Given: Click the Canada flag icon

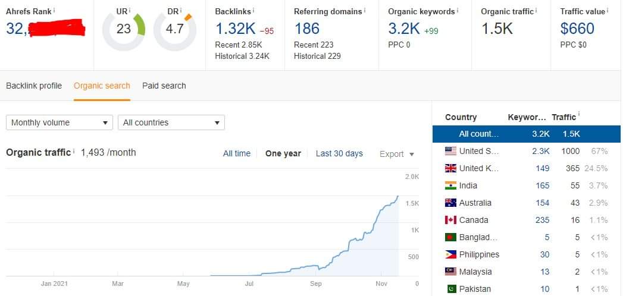Looking at the screenshot, I should tap(450, 220).
